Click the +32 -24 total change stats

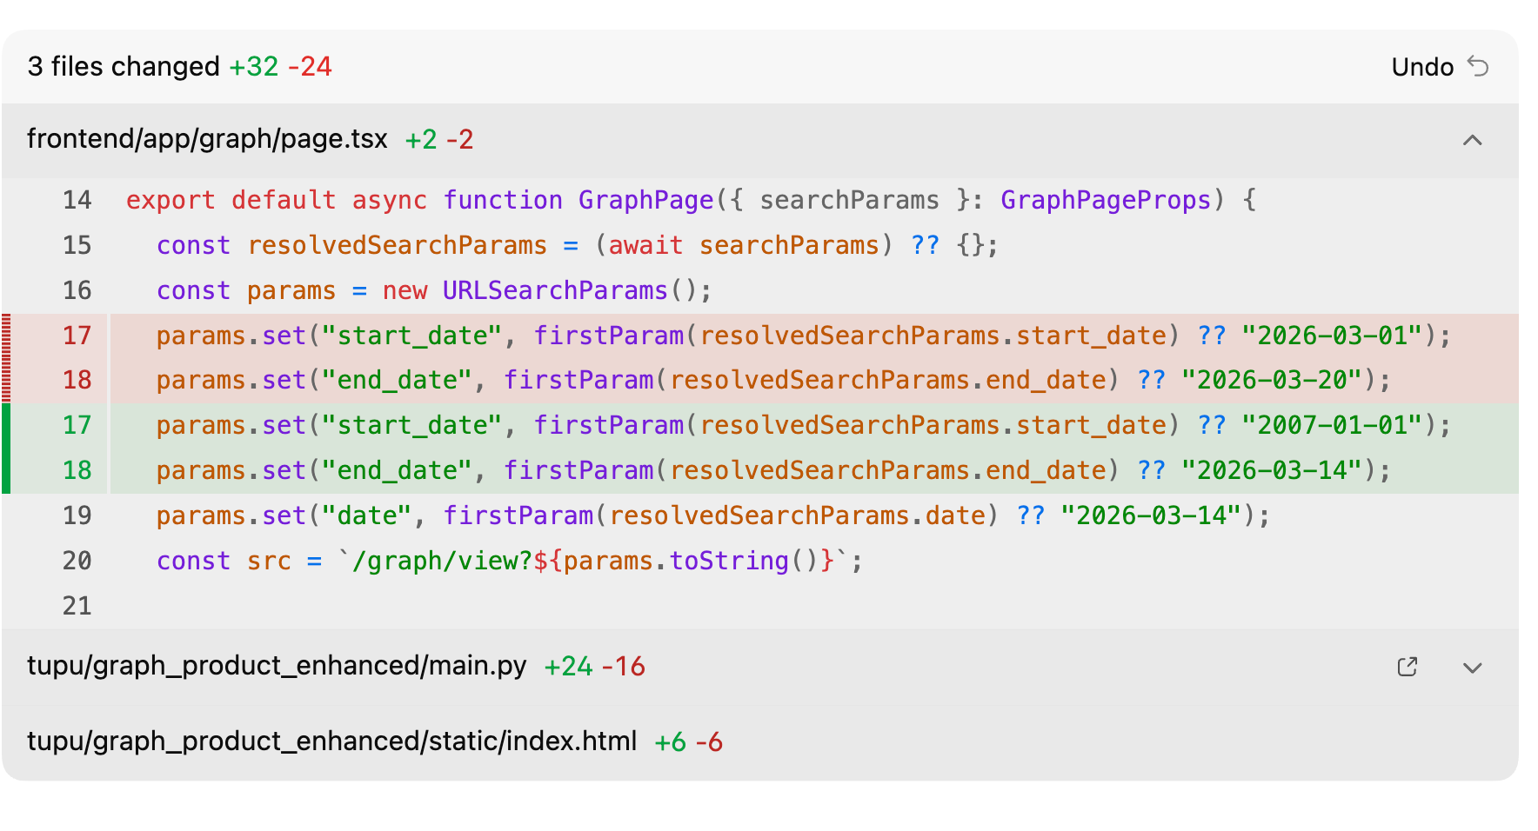(x=280, y=67)
